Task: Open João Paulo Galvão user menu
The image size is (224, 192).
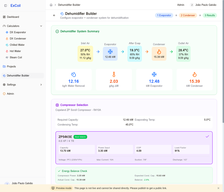Action: (203, 5)
